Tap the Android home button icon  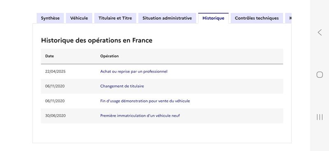click(320, 74)
